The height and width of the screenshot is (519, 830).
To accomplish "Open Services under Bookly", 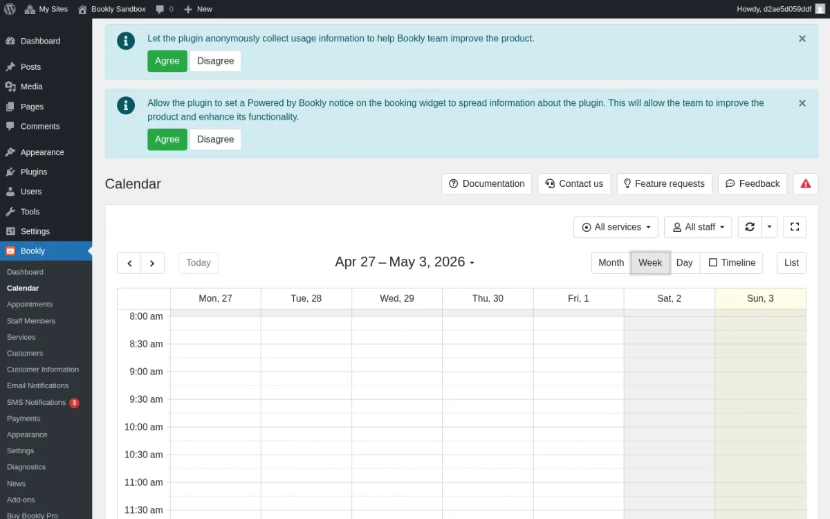I will coord(46,337).
